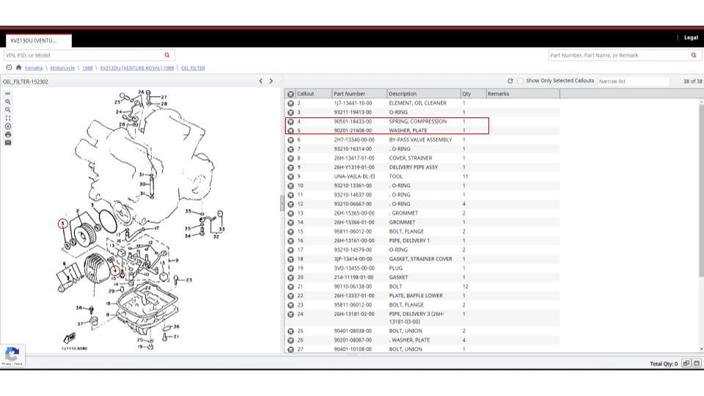Click the Narrow list filter field
Image resolution: width=704 pixels, height=396 pixels.
click(x=633, y=81)
